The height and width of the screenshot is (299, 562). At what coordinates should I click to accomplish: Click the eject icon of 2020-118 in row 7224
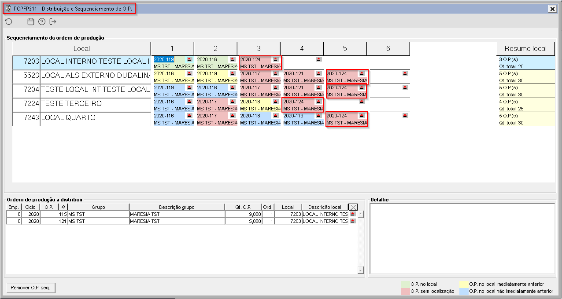(276, 102)
